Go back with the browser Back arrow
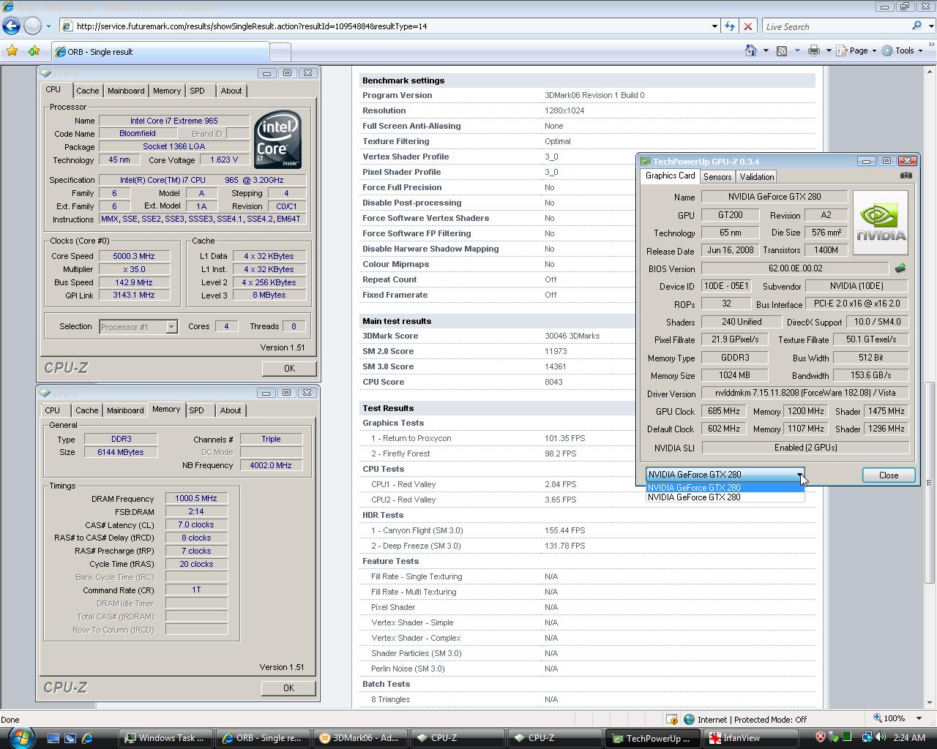The width and height of the screenshot is (937, 749). point(11,26)
